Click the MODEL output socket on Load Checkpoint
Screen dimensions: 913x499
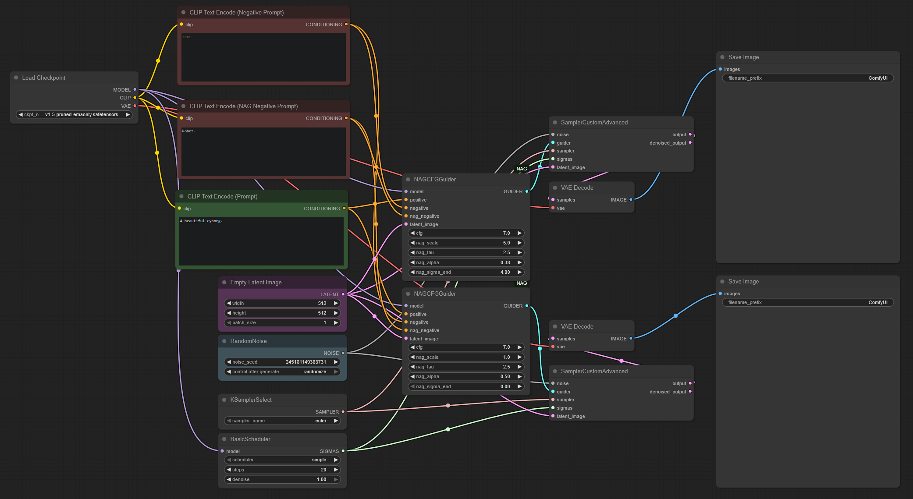pos(135,89)
